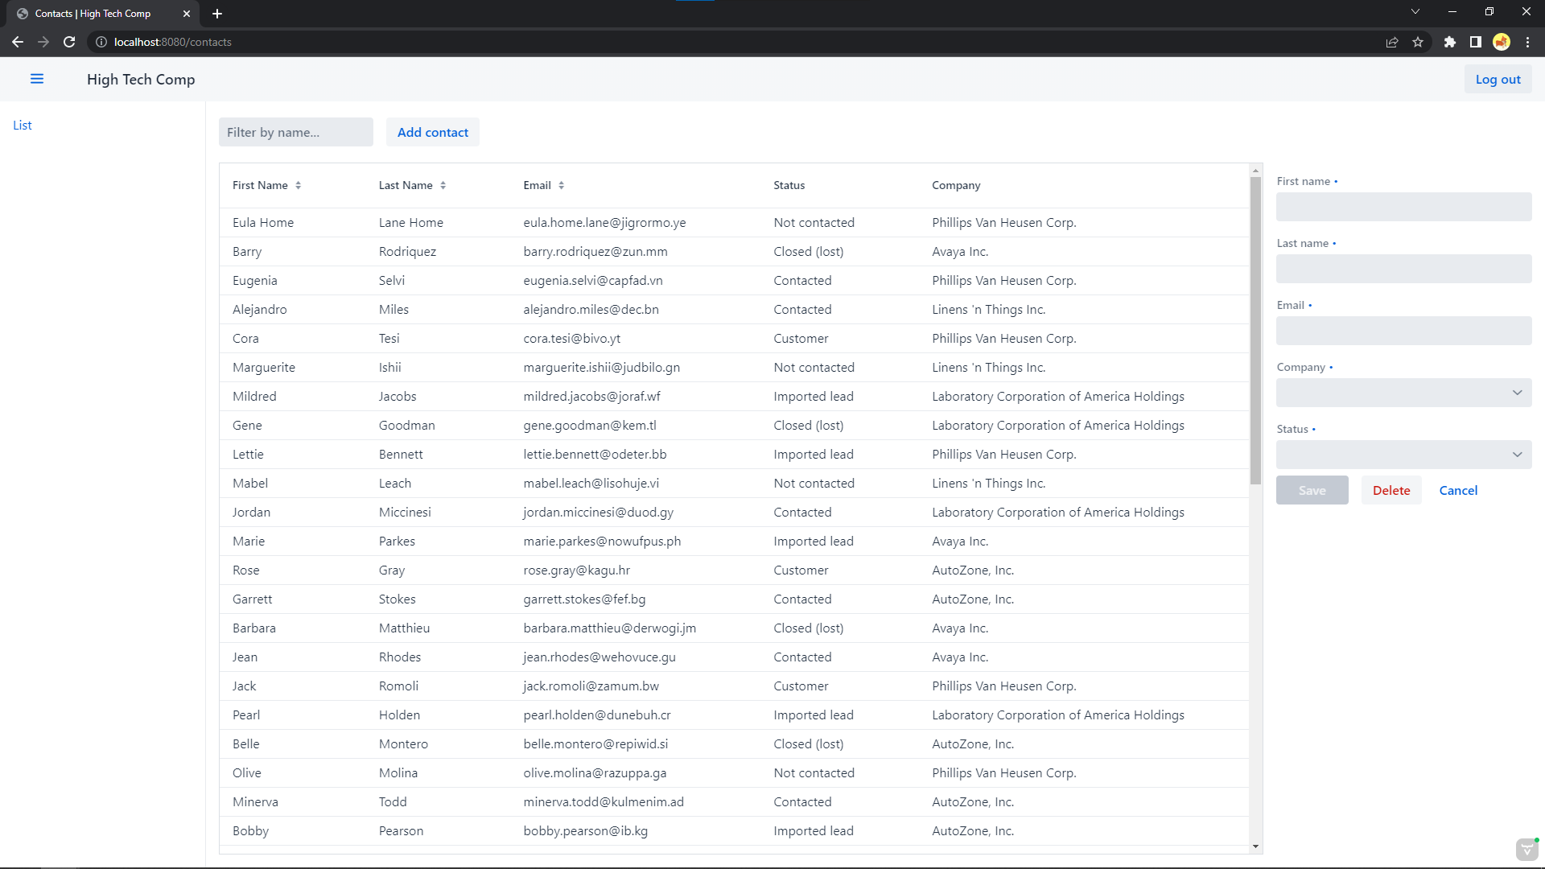The image size is (1545, 869).
Task: Click the grid vertical scrollbar thumb
Action: (1255, 330)
